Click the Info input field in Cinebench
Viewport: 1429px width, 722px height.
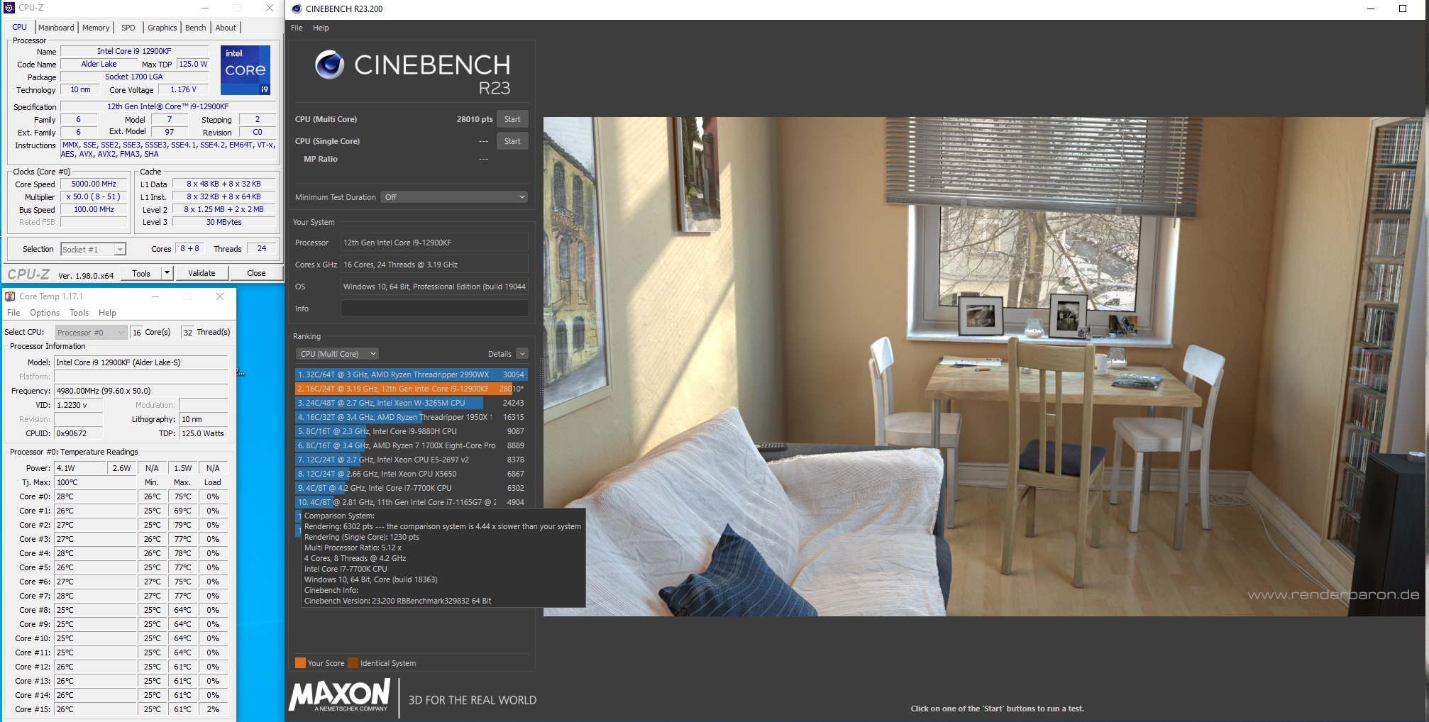point(434,309)
